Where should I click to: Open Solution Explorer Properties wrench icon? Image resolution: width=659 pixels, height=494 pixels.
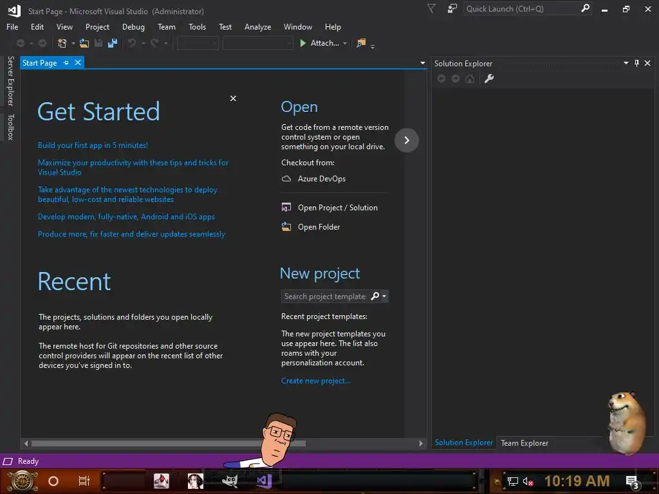point(489,78)
